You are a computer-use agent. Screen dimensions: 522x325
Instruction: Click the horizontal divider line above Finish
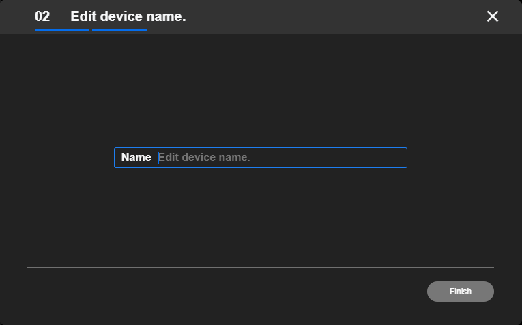pos(261,267)
